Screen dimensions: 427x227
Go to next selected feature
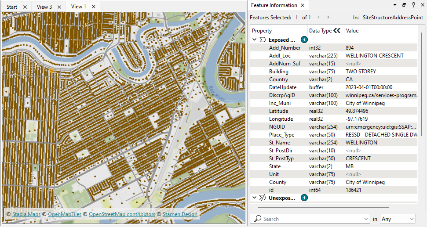[x=328, y=18]
